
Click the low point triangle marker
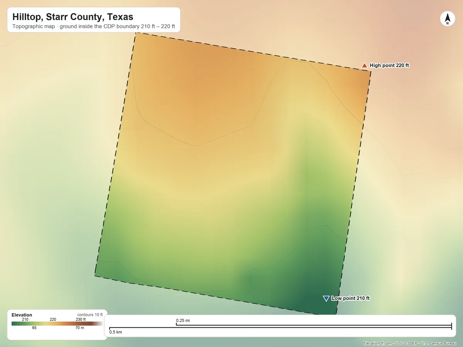click(x=326, y=298)
